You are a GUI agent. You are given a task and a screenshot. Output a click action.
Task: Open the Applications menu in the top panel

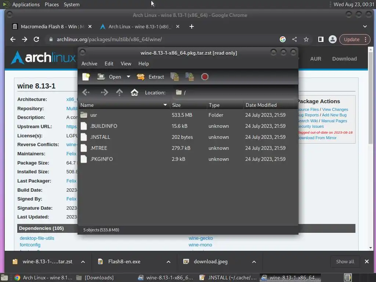click(x=26, y=4)
